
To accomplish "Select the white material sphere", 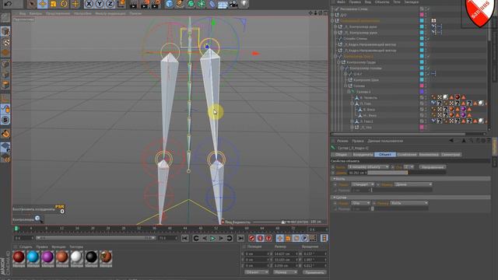I will [76, 257].
